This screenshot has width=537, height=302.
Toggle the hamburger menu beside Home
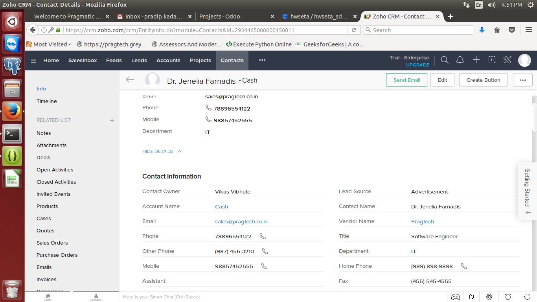[x=33, y=61]
